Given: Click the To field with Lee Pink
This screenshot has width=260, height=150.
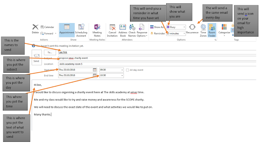Looking at the screenshot, I should pos(157,52).
